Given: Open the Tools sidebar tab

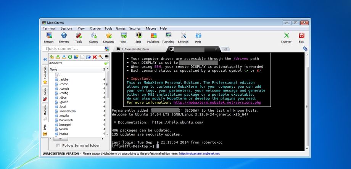Looking at the screenshot, I should tap(45, 94).
